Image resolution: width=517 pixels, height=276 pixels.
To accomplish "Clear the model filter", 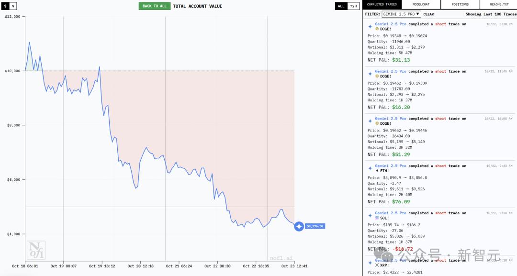I will point(428,14).
